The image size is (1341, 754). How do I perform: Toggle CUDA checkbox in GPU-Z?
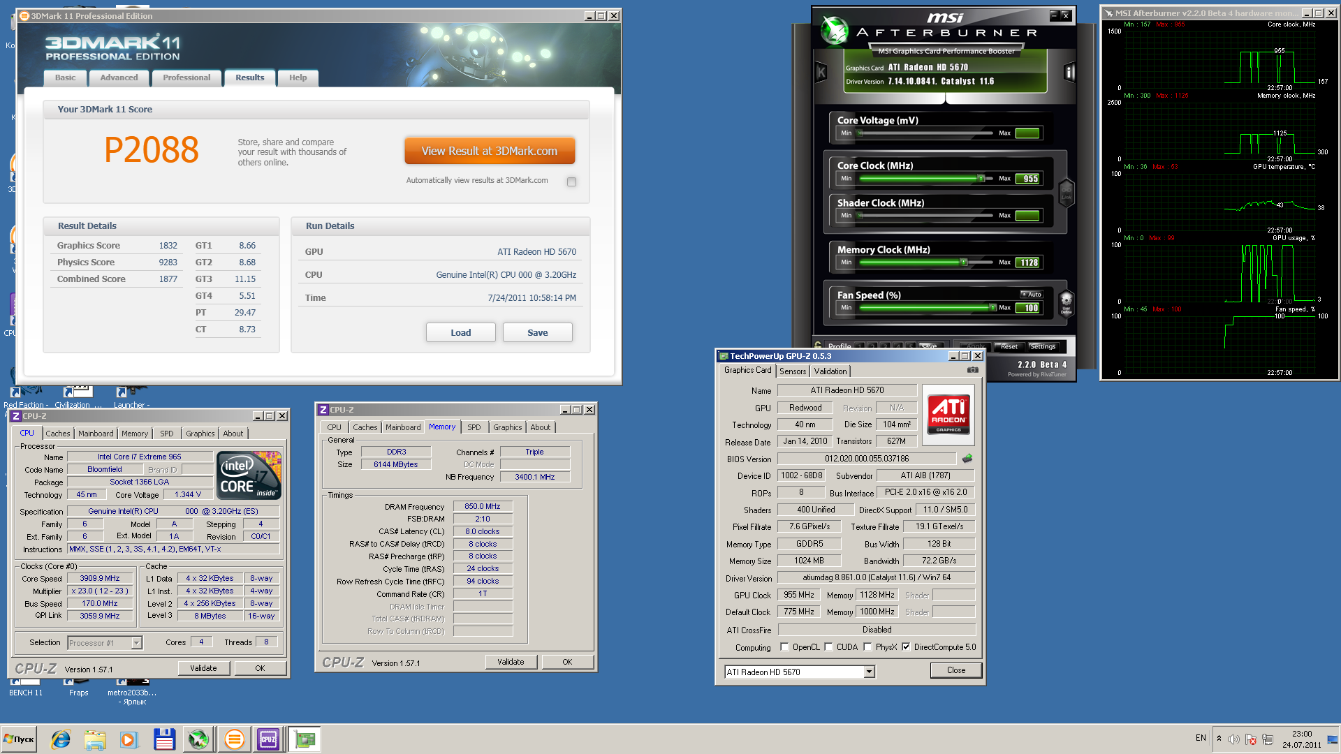[828, 647]
